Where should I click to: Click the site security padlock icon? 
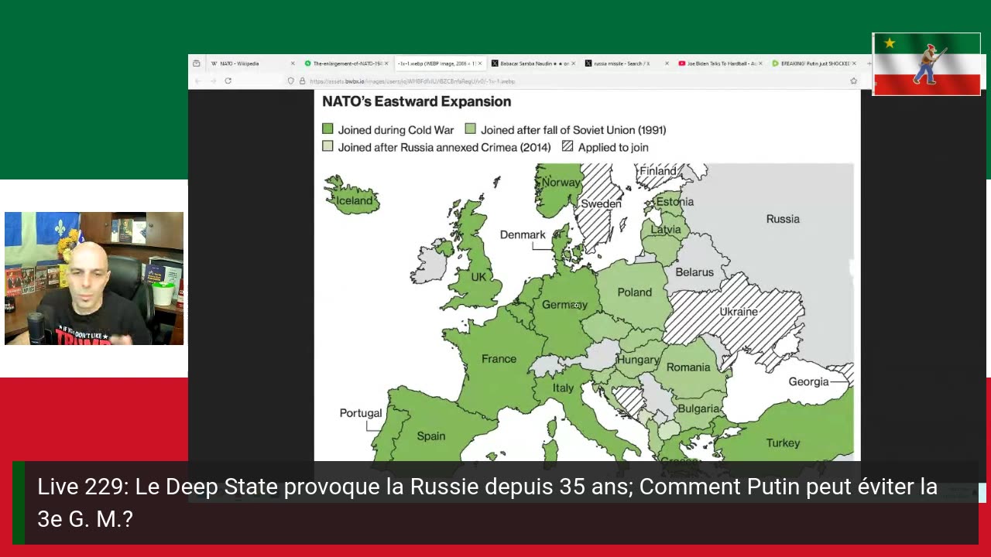[302, 80]
